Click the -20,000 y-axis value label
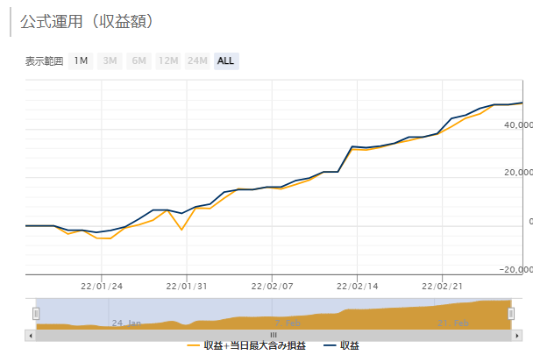Image resolution: width=533 pixels, height=355 pixels. click(516, 270)
